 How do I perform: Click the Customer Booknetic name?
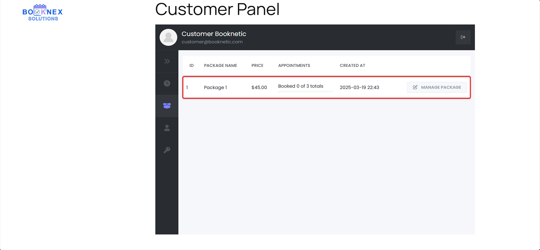click(214, 34)
